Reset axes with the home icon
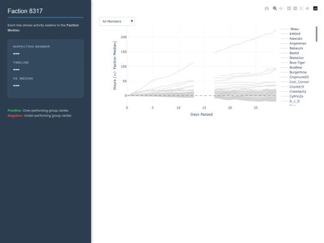 point(307,8)
